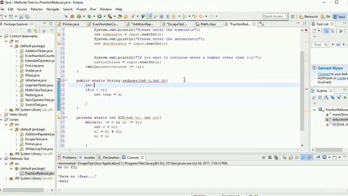Image resolution: width=348 pixels, height=196 pixels.
Task: Click the Save All toolbar icon
Action: (27, 16)
